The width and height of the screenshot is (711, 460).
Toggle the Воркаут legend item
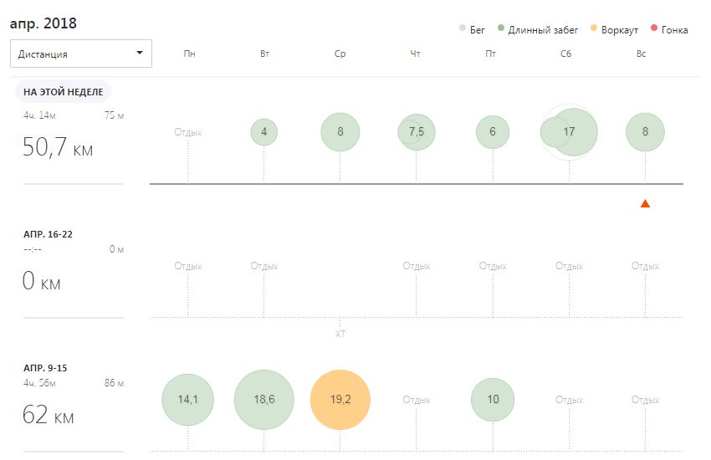[x=615, y=29]
